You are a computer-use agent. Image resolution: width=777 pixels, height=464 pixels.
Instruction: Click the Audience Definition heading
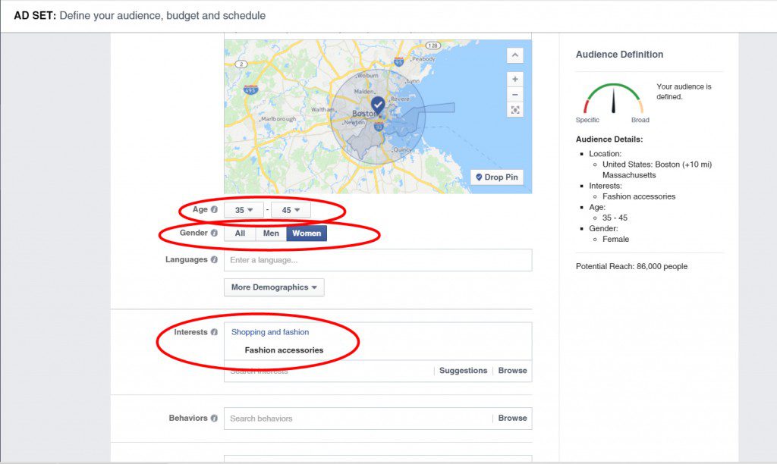point(619,55)
